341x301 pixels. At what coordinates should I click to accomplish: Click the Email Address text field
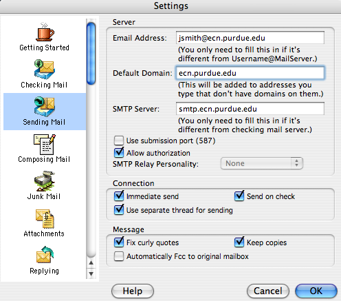point(250,38)
